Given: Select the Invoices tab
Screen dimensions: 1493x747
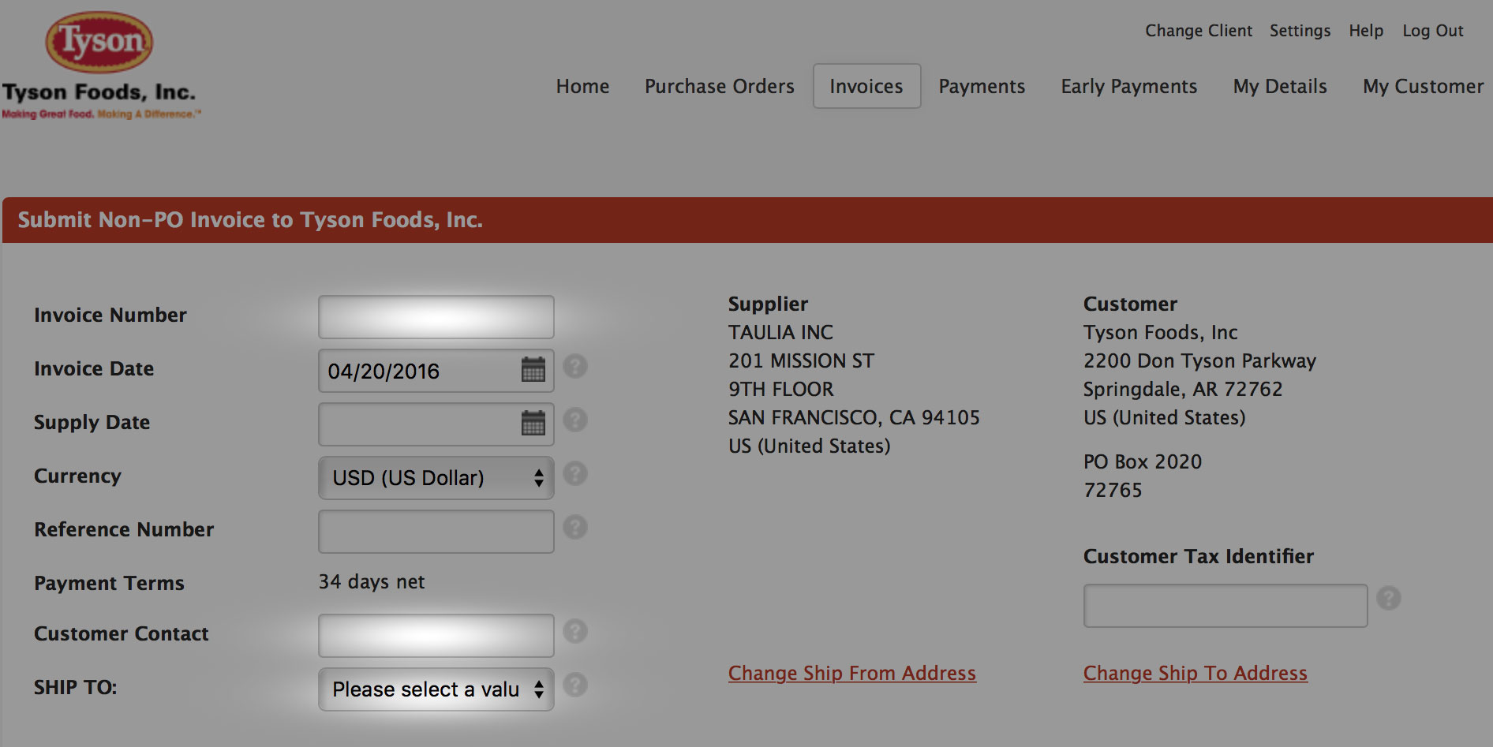Looking at the screenshot, I should [866, 86].
